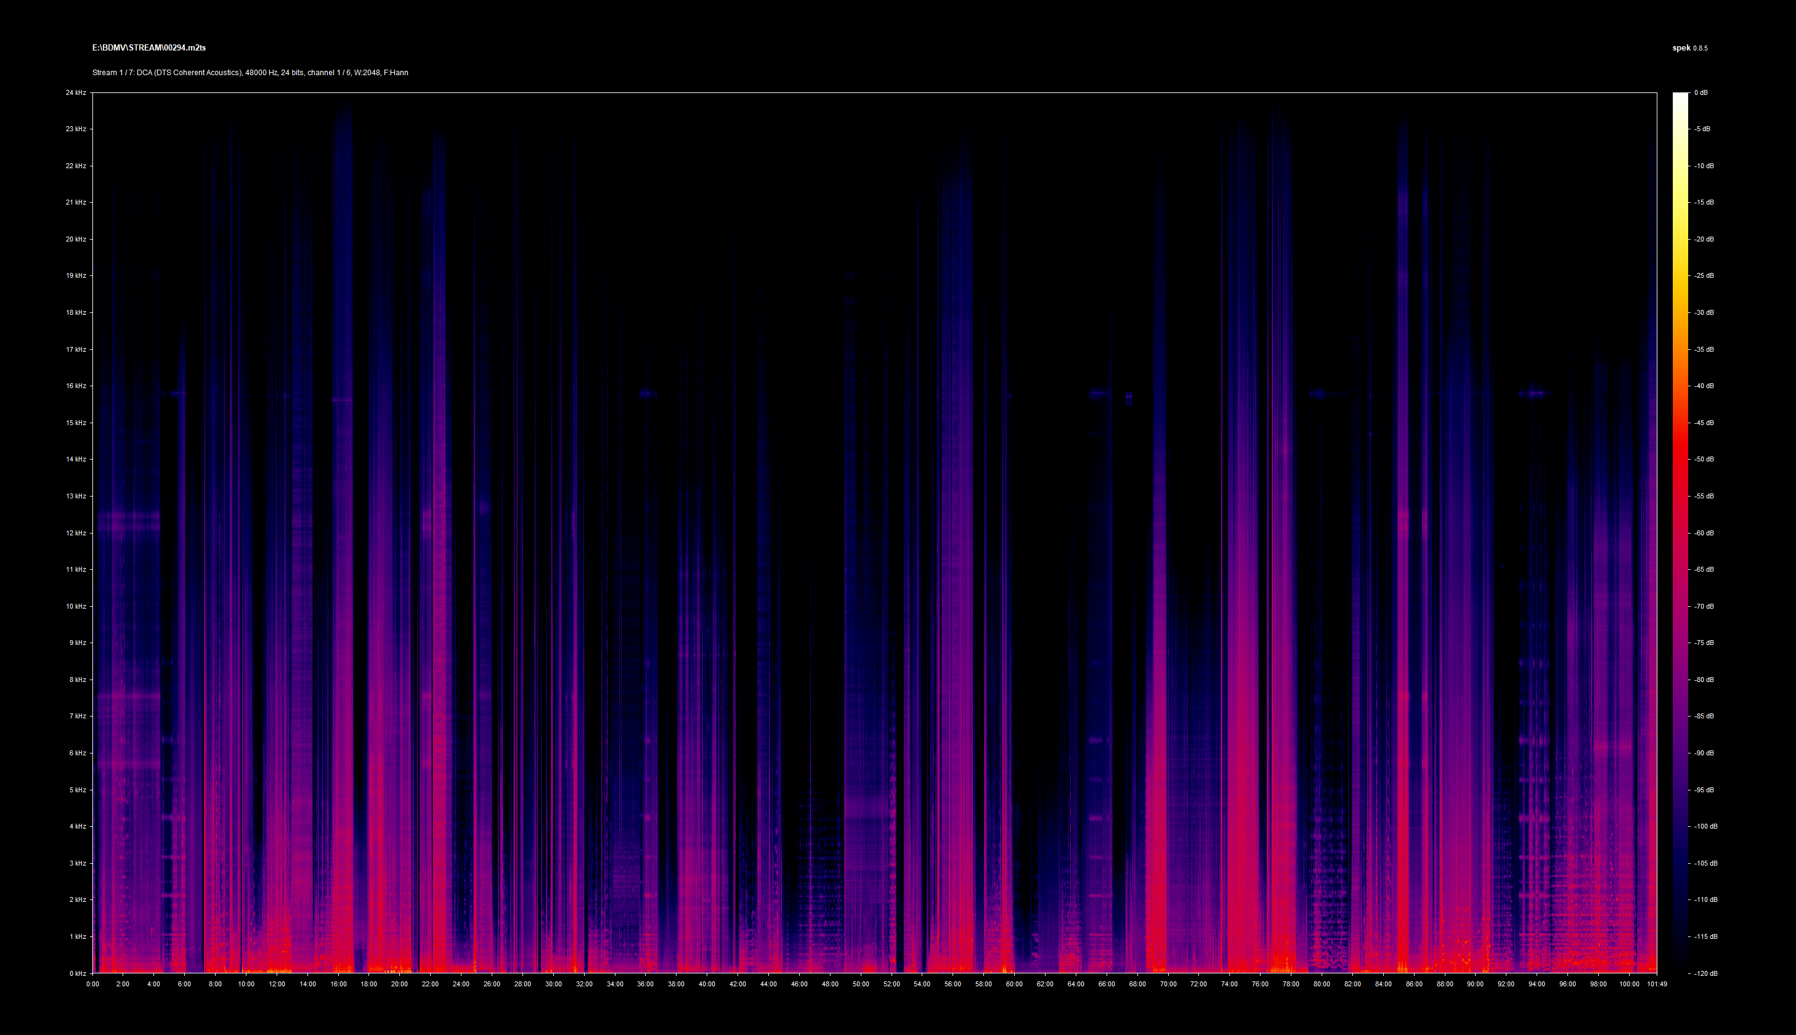The height and width of the screenshot is (1035, 1796).
Task: Click the 0 kHz frequency axis label
Action: click(x=78, y=973)
